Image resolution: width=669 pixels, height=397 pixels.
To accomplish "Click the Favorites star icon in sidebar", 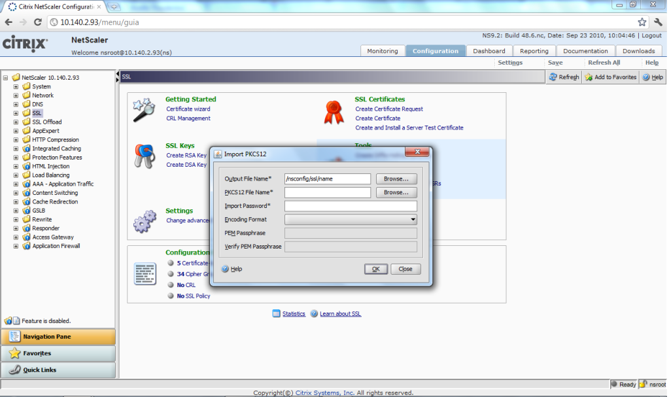I will (14, 353).
